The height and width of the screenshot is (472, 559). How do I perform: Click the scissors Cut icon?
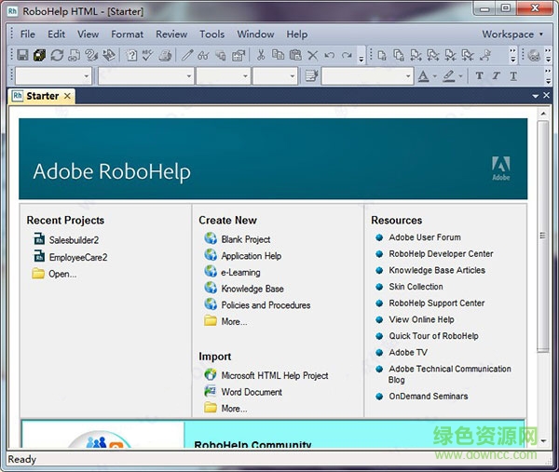coord(261,56)
